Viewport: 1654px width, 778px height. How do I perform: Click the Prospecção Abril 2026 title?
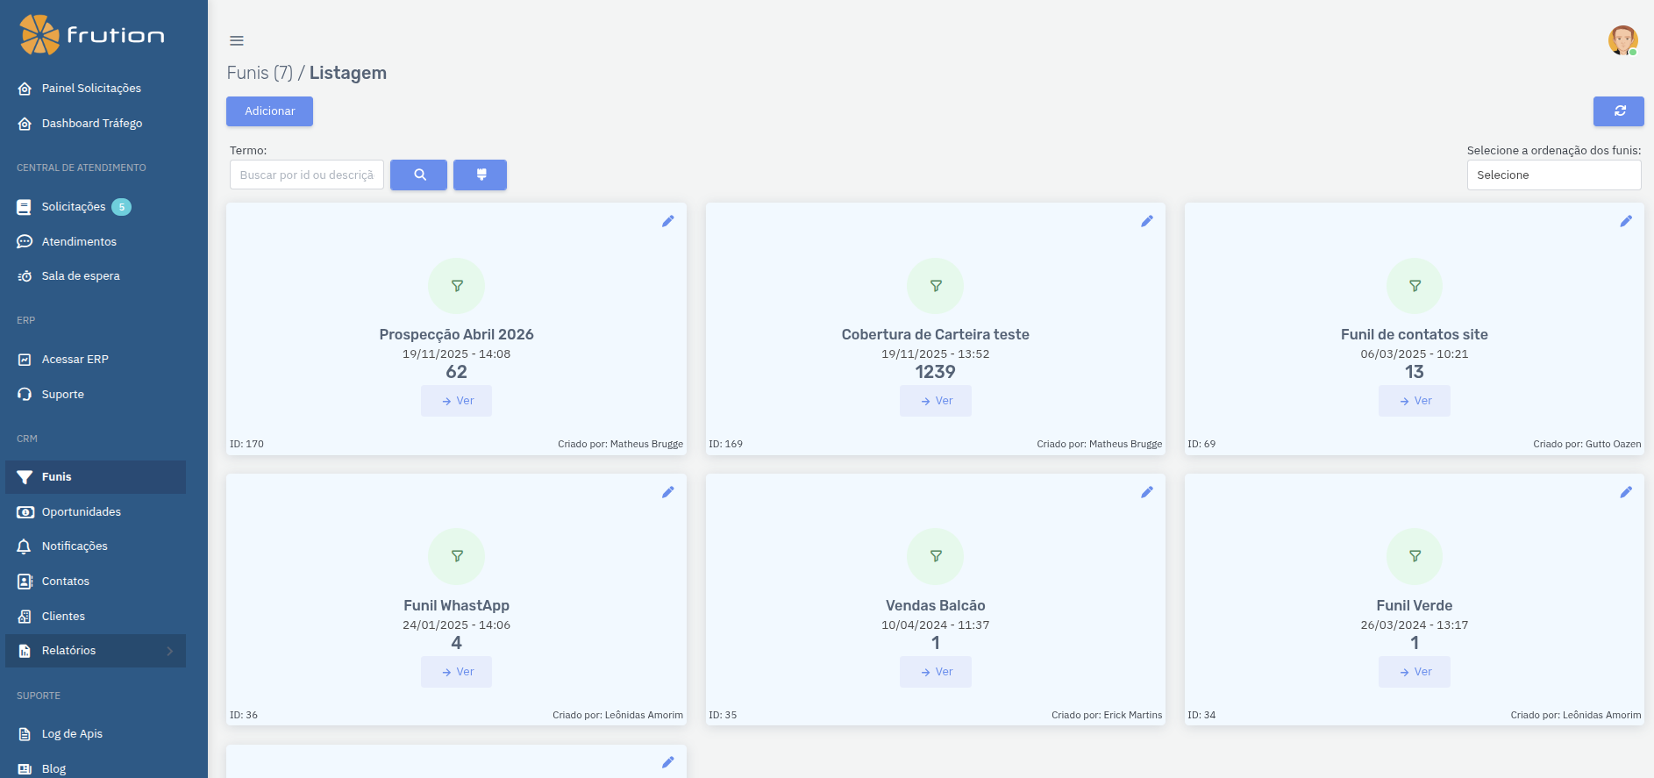point(457,334)
